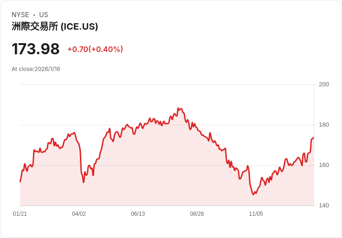Click the starting point of the price line
This screenshot has width=342, height=238.
(20, 181)
